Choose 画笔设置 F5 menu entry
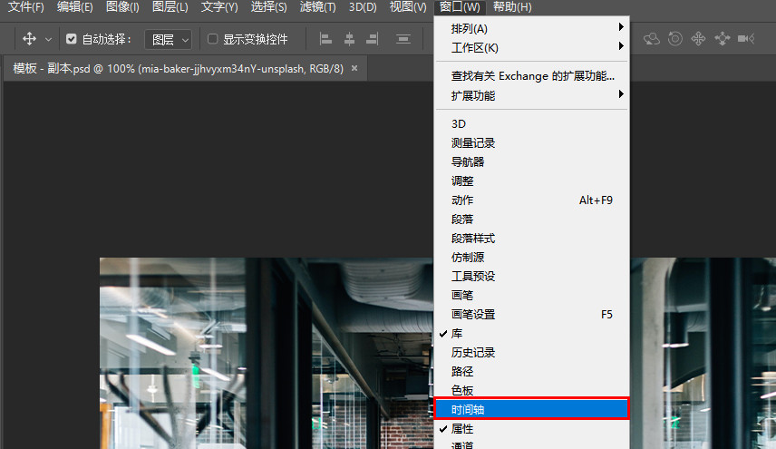The height and width of the screenshot is (449, 776). tap(531, 315)
